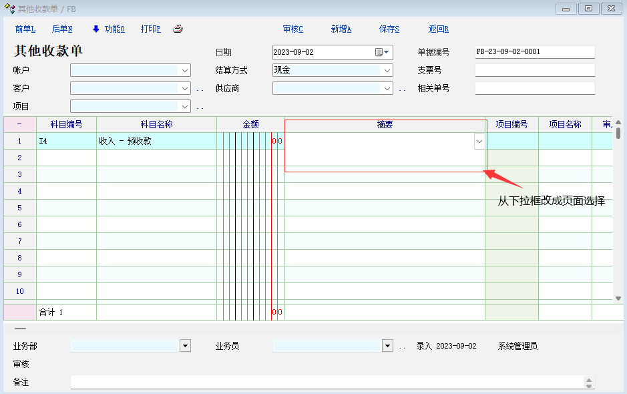Click the ellipsis lookup next to 业务员
This screenshot has width=627, height=394.
tap(402, 347)
